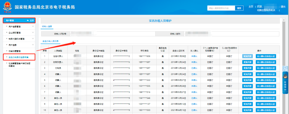Image resolution: width=289 pixels, height=114 pixels.
Task: Click 本人确认及实名认证 for 法定代表人
Action: [x=266, y=56]
